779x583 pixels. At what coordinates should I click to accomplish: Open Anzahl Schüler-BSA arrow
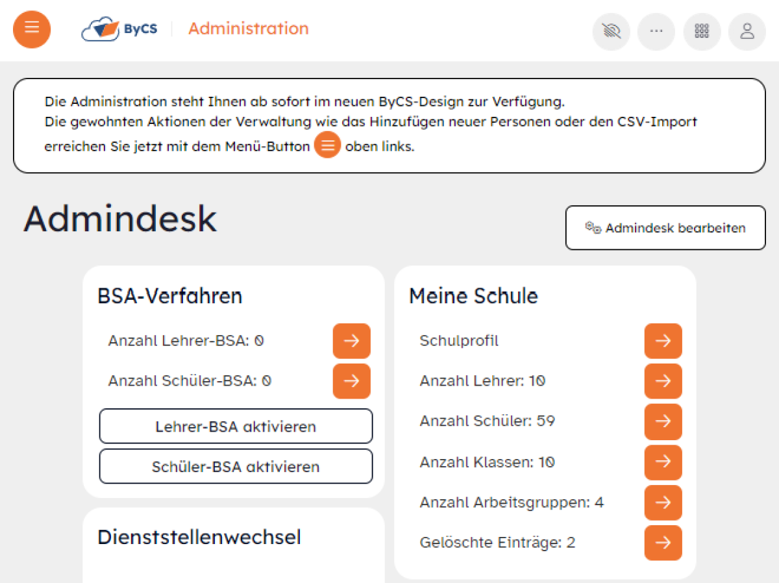[x=352, y=381]
